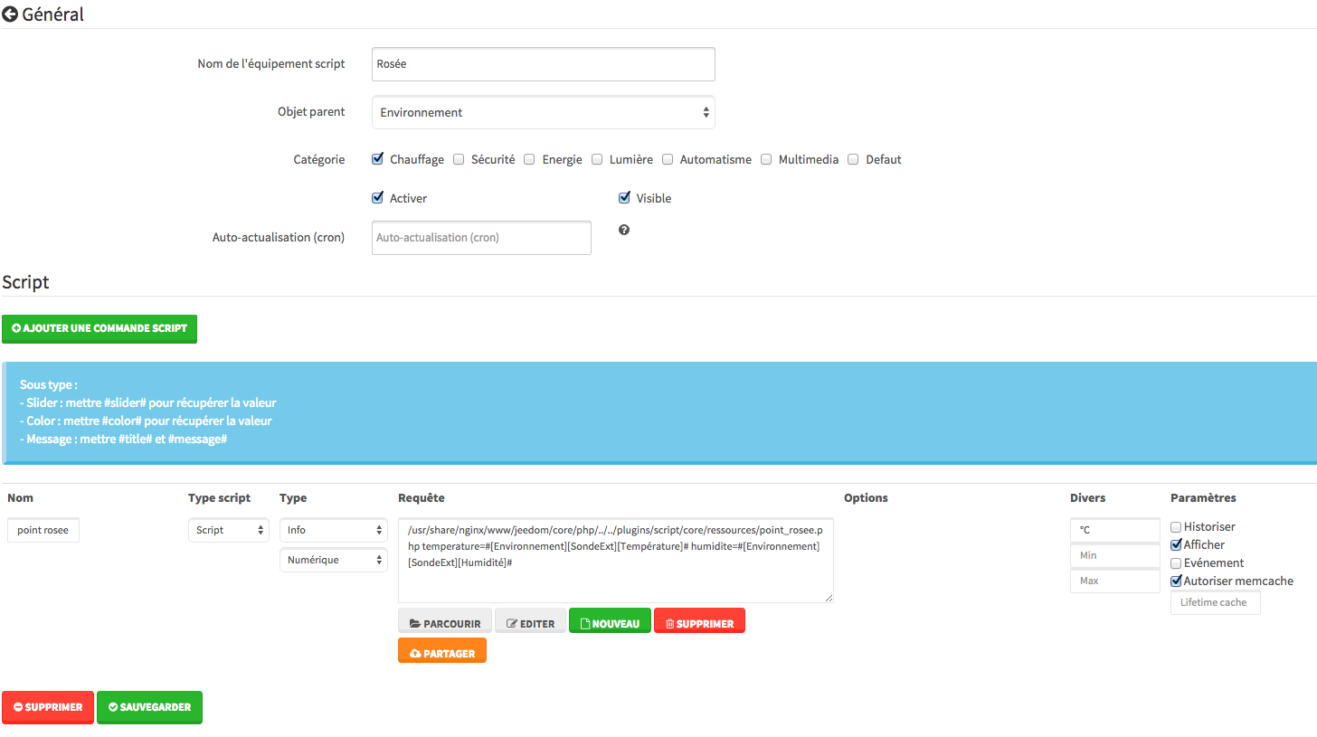Click the Editer button
The height and width of the screenshot is (737, 1317).
tap(530, 622)
